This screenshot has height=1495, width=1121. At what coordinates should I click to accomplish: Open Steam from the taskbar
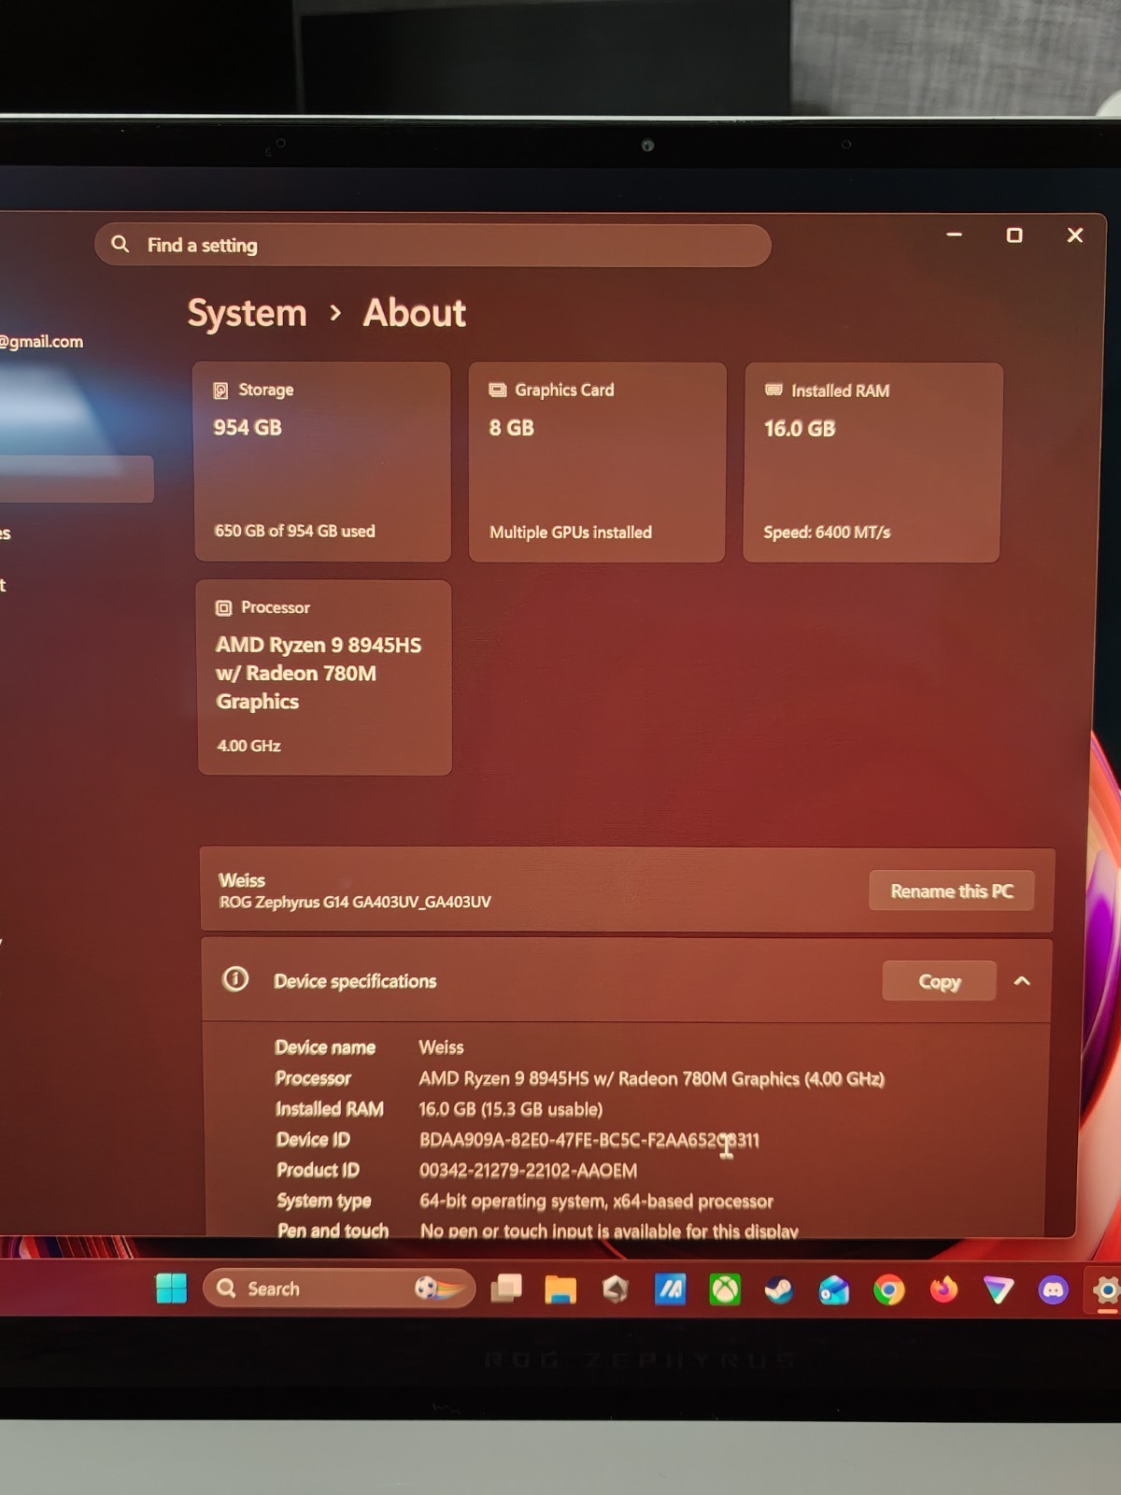coord(779,1290)
